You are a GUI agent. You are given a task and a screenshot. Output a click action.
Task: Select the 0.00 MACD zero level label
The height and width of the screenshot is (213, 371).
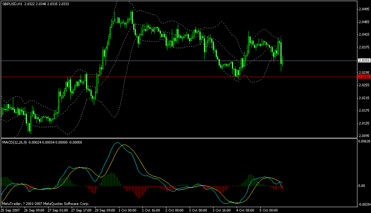coord(362,185)
